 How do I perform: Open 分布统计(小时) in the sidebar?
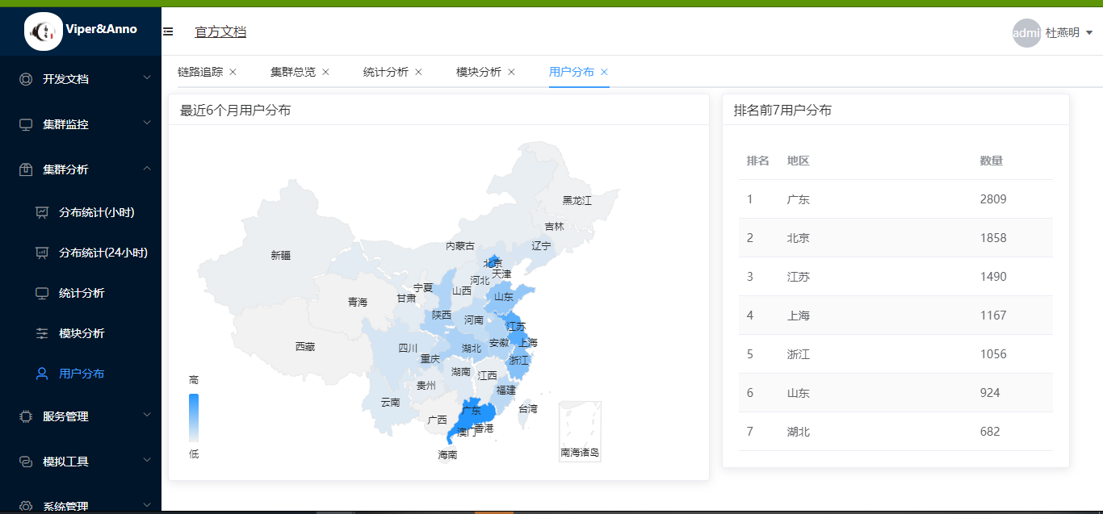(x=81, y=212)
